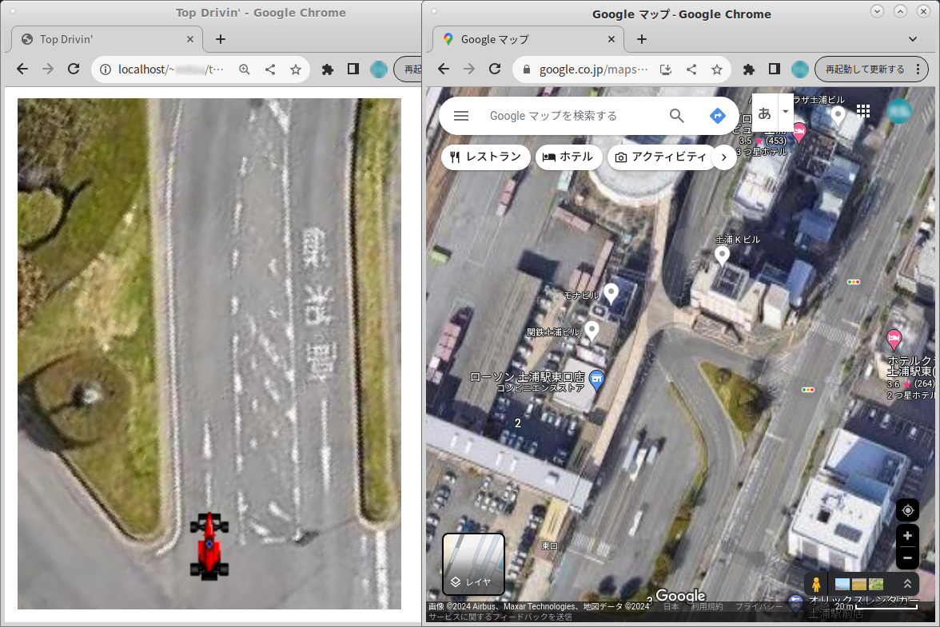Image resolution: width=940 pixels, height=627 pixels.
Task: Zoom out the map with minus button
Action: (907, 558)
